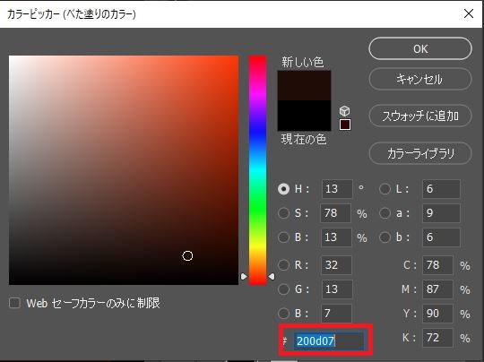This screenshot has width=484, height=362.
Task: Click the 新しい色 preview swatch
Action: click(304, 85)
